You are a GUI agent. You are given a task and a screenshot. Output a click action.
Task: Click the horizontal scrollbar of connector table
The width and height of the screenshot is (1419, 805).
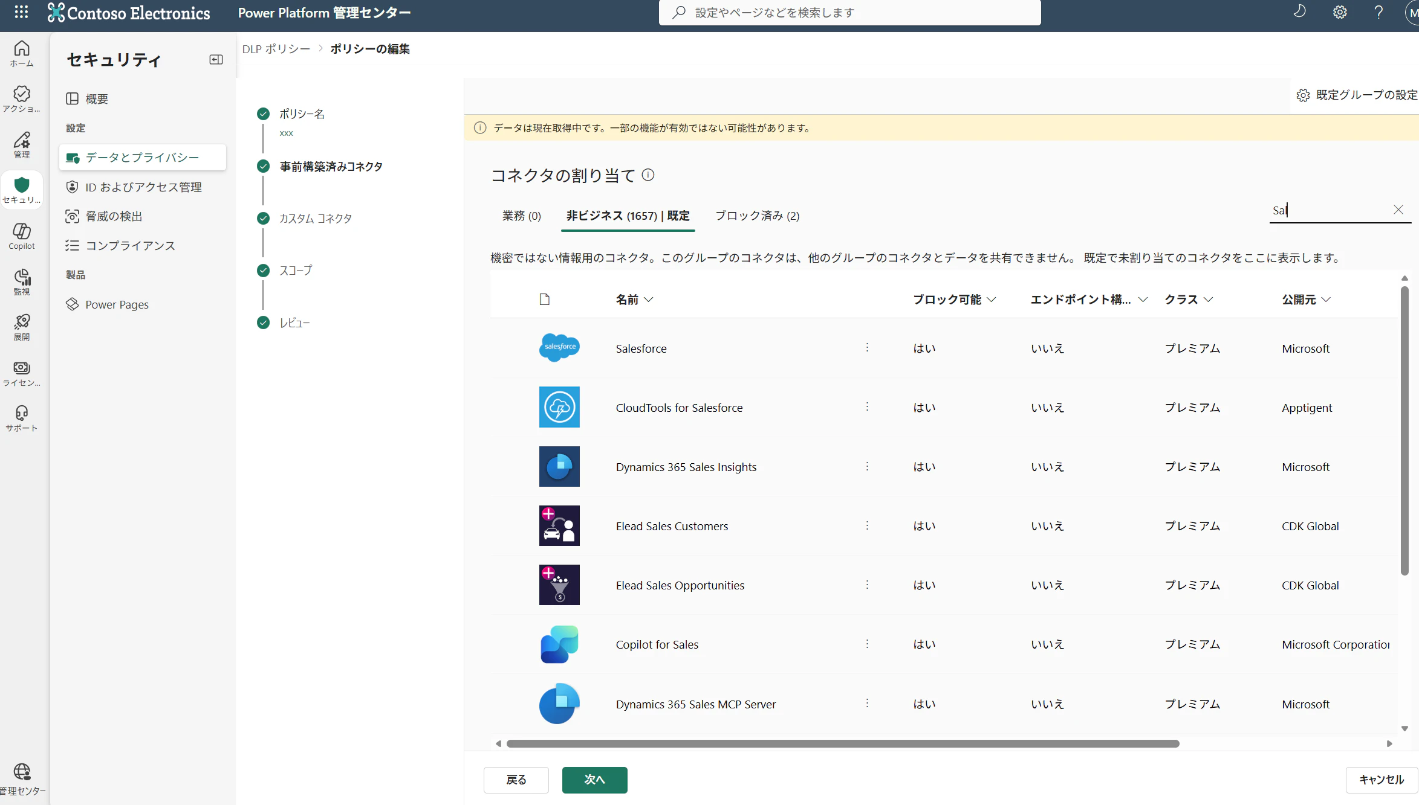[x=843, y=743]
